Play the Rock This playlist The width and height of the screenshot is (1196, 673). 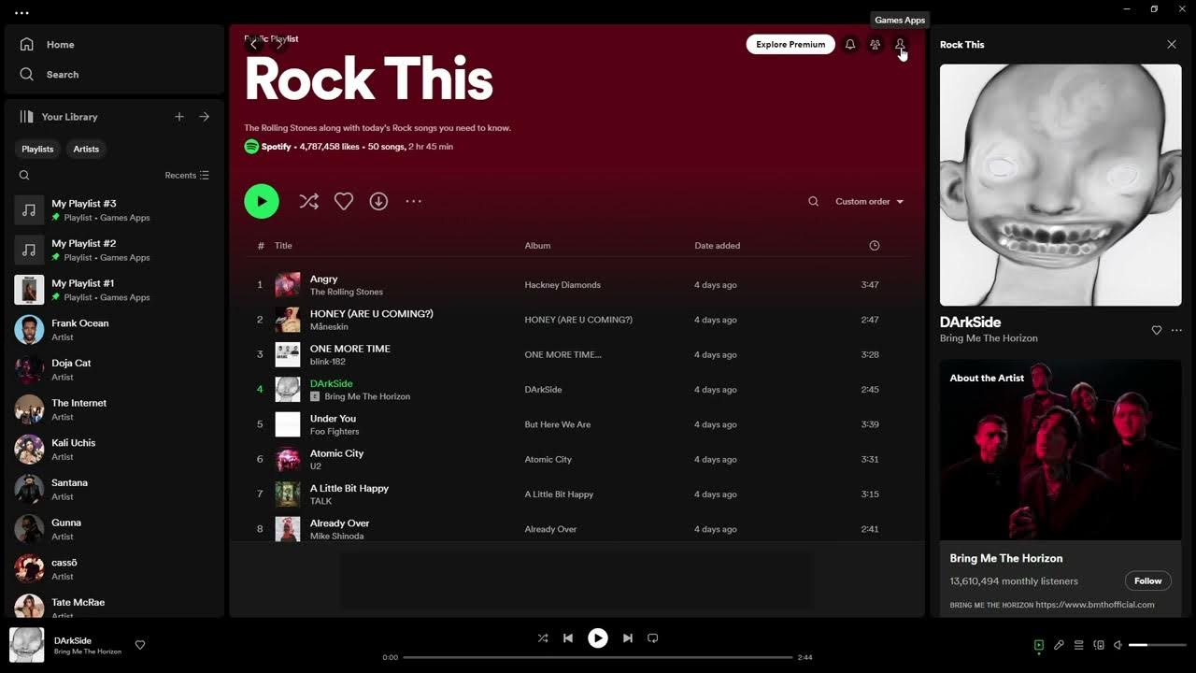coord(262,201)
